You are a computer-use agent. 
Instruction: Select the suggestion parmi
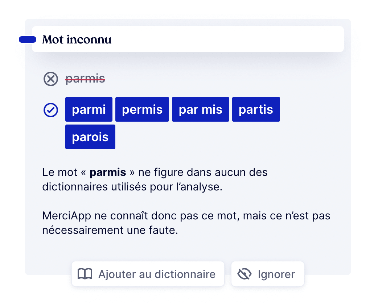click(x=89, y=109)
